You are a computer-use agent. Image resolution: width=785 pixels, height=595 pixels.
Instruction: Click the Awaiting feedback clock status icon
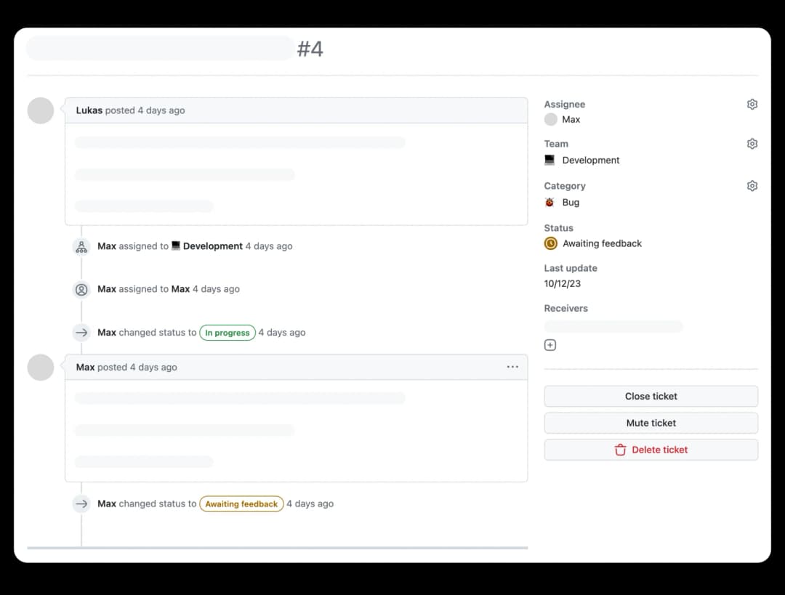[551, 243]
